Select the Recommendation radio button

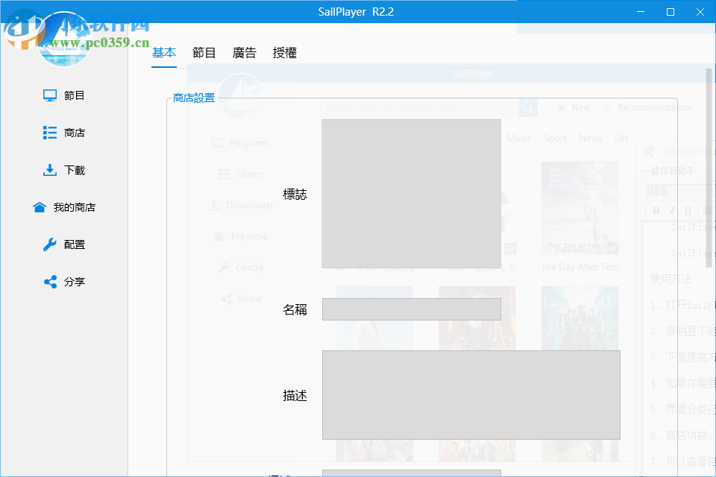(607, 107)
